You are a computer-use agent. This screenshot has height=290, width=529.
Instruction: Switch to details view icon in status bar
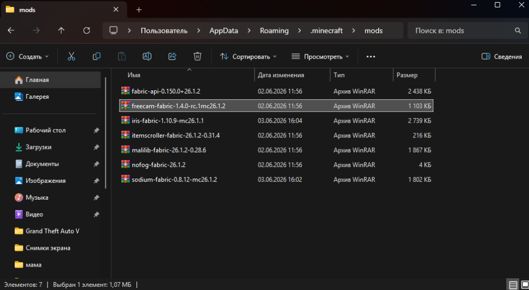tap(513, 285)
